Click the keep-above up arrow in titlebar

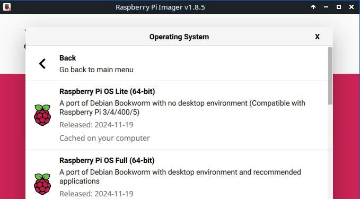313,7
